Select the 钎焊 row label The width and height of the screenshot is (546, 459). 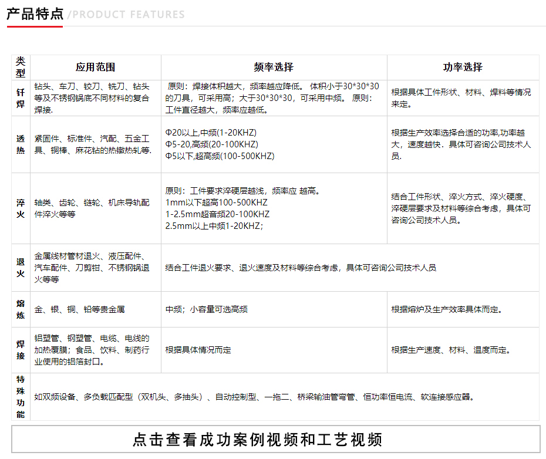(x=21, y=98)
